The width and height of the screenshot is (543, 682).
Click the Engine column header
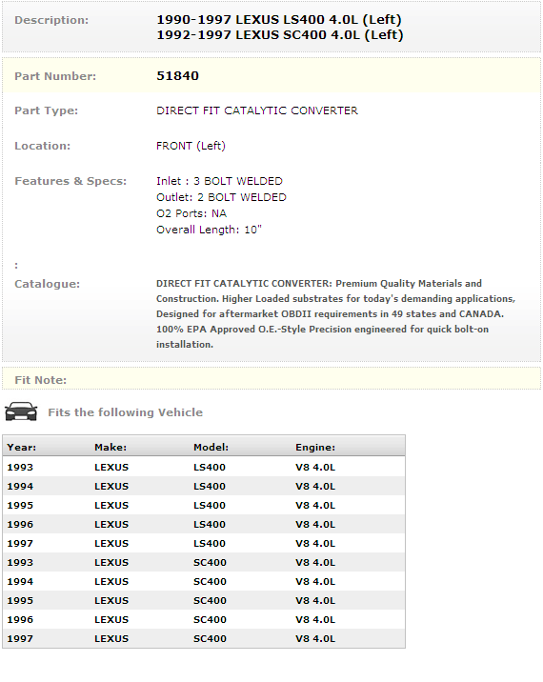tap(315, 447)
